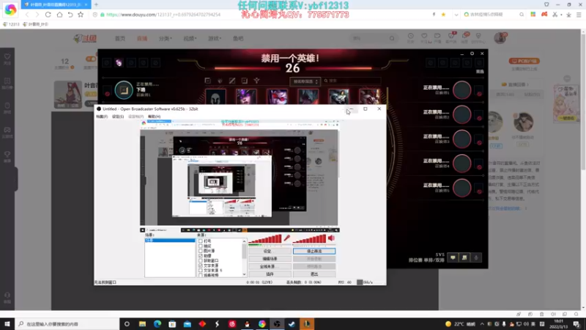Click the Douyu site search field
Viewport: 586px width, 330px height.
pos(373,38)
